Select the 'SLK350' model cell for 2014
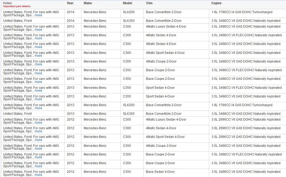286x177 pixels. tap(129, 21)
